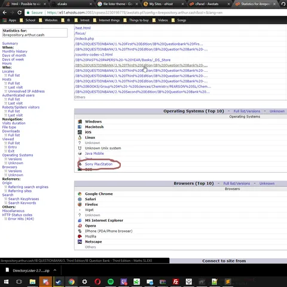Open Visits duration in sidebar
Screen dimensions: 287x287
(14, 123)
